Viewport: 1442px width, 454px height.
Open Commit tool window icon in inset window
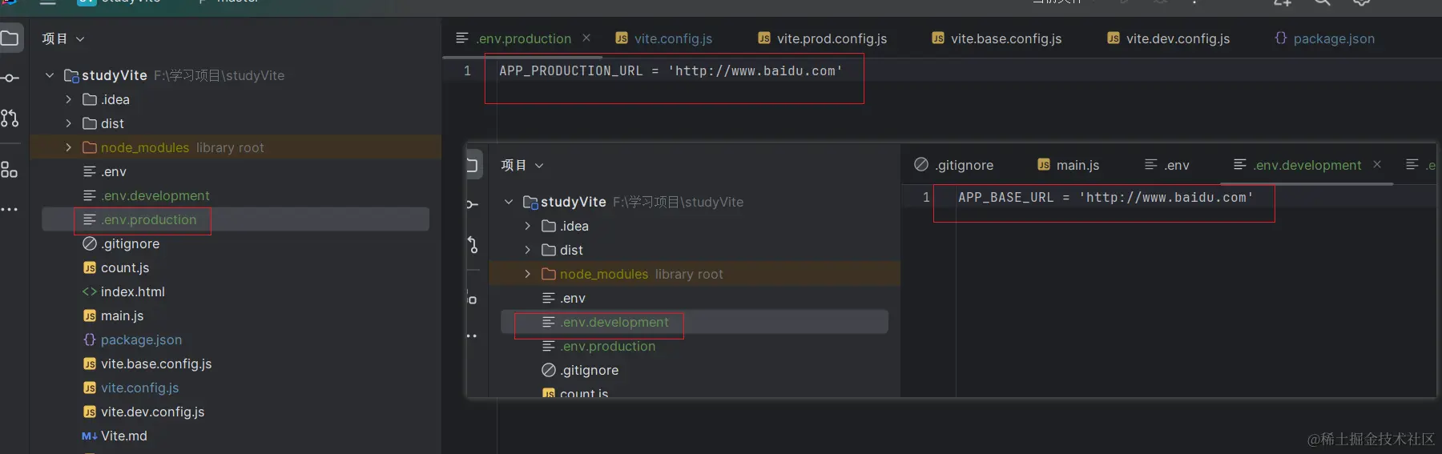(472, 204)
